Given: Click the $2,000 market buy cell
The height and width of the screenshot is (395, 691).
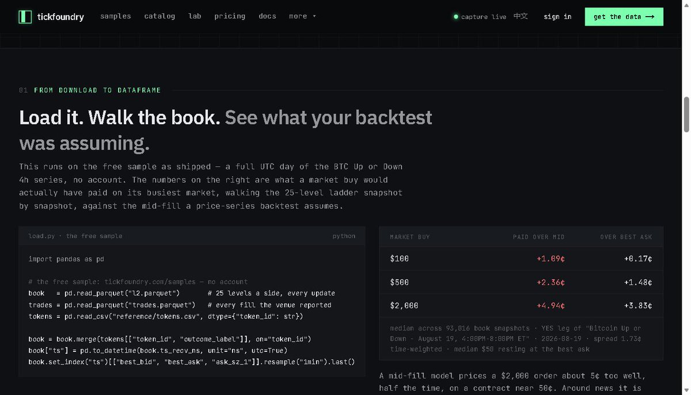Looking at the screenshot, I should [404, 305].
